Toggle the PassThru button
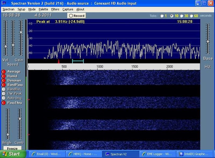Viewport: 215px width, 158px height. click(3, 103)
